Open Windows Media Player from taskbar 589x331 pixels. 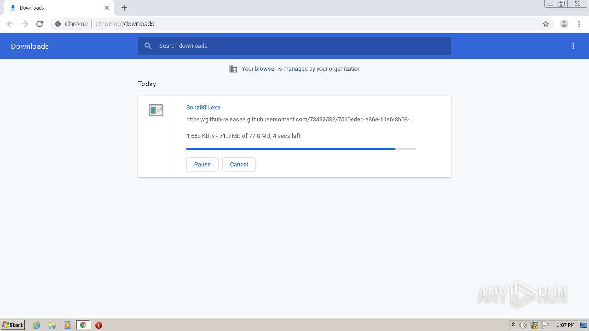click(x=68, y=325)
